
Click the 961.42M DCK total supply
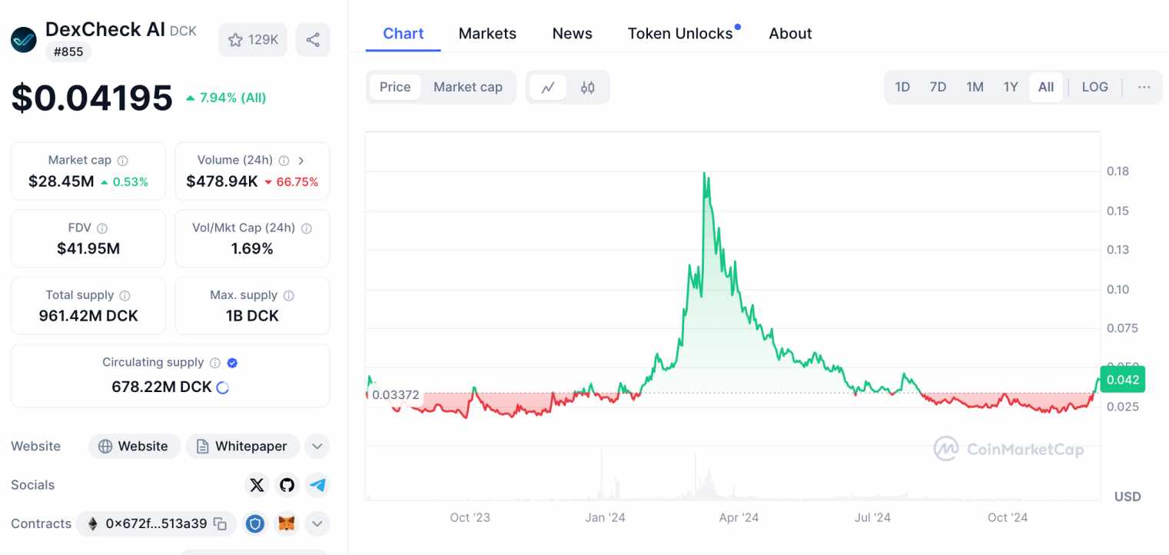88,316
